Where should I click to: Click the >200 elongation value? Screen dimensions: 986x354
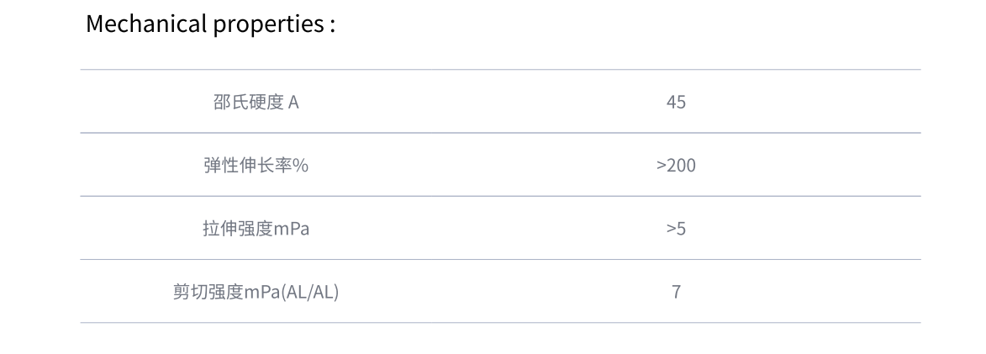[x=676, y=166]
